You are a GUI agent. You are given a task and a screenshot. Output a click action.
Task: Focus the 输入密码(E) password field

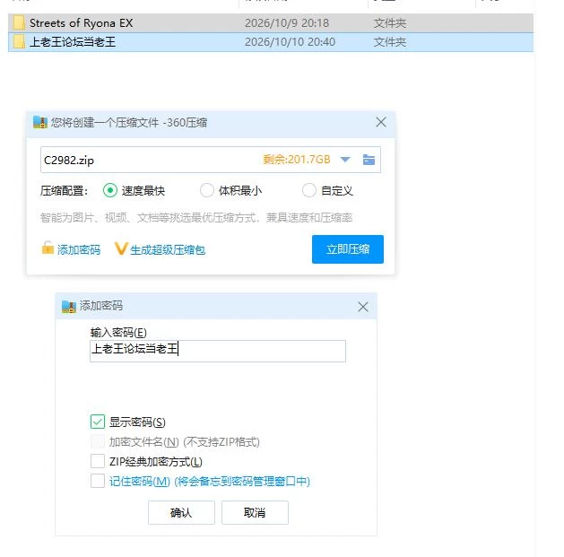pos(218,351)
